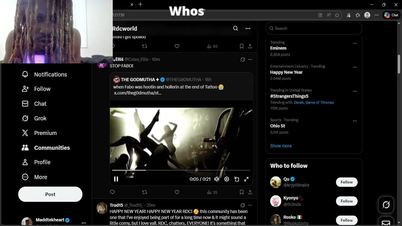Click the Post button

click(x=50, y=194)
